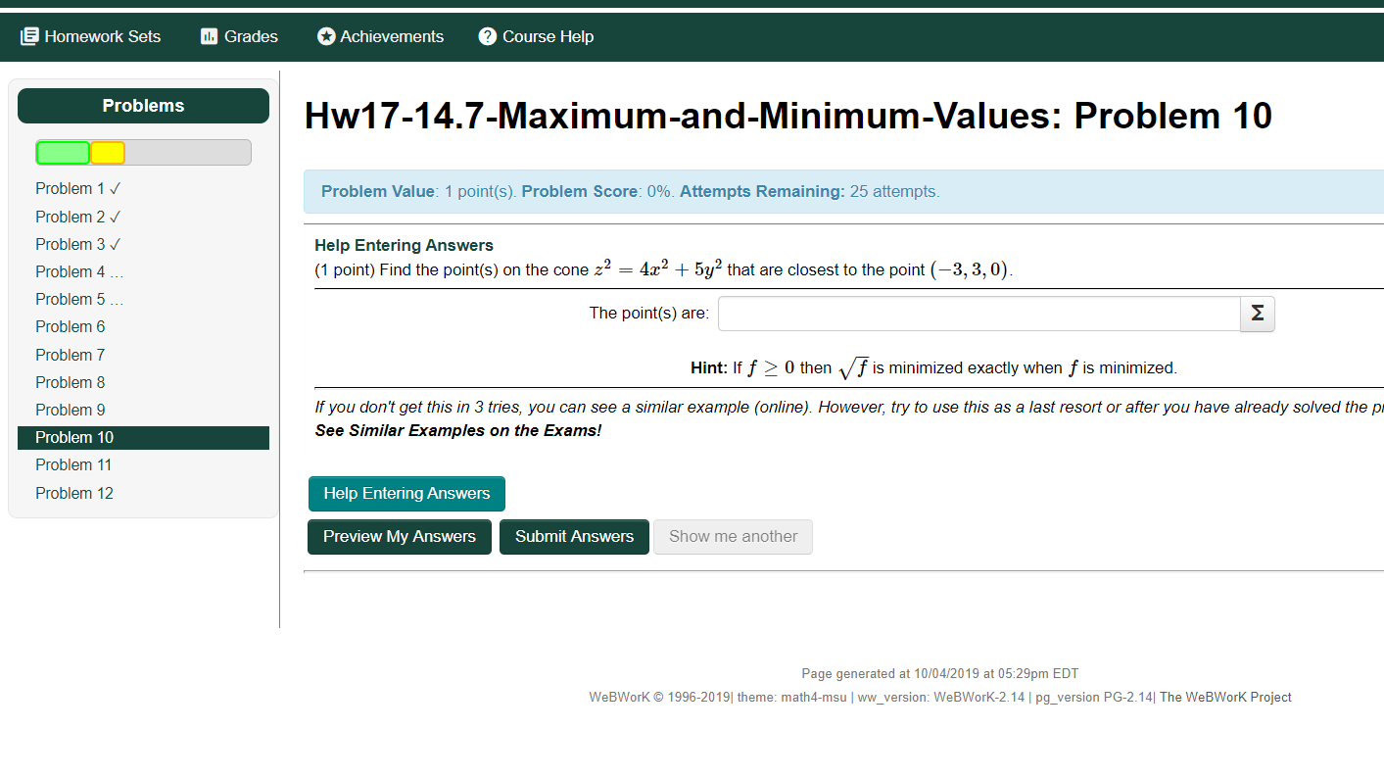1384x779 pixels.
Task: Click the Achievements star icon
Action: point(327,36)
